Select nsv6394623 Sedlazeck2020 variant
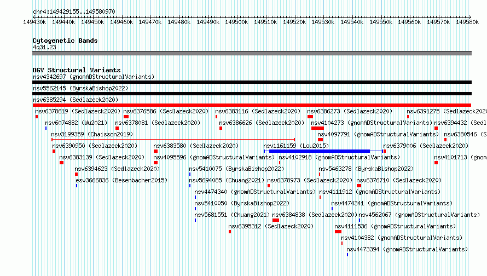The image size is (487, 276). [117, 169]
